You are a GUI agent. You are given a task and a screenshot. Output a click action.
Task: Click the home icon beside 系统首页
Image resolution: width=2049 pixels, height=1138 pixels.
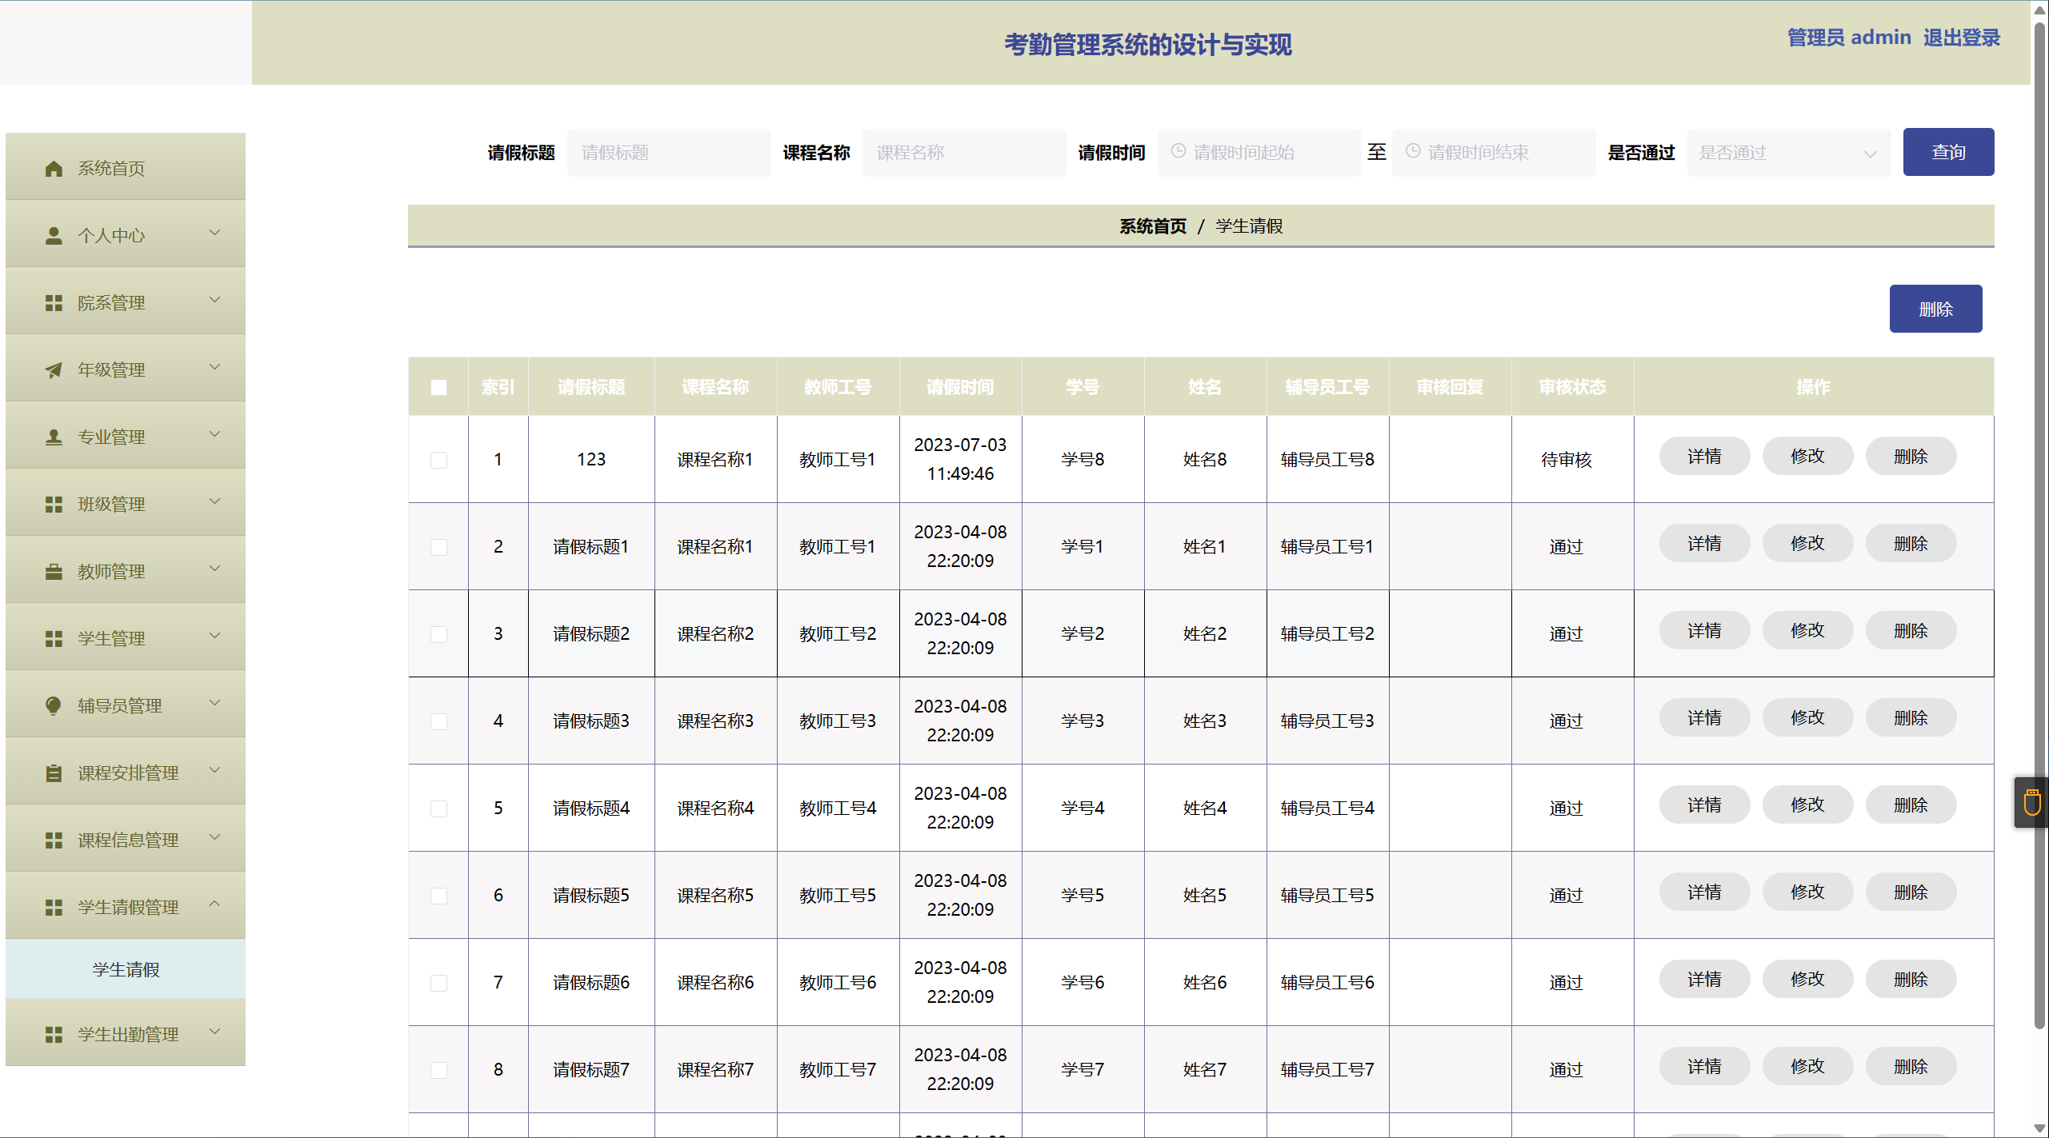click(54, 169)
